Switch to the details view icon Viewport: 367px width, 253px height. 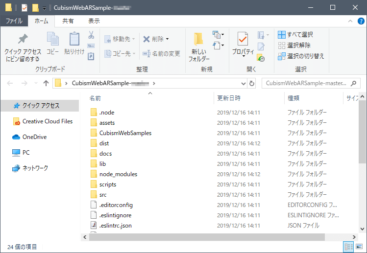click(x=348, y=247)
